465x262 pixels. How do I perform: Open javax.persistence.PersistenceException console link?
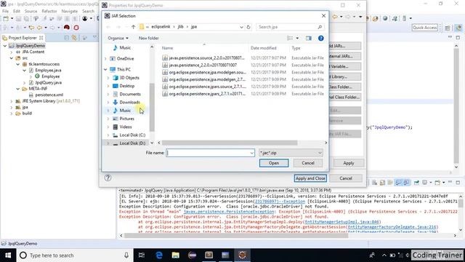(x=229, y=212)
